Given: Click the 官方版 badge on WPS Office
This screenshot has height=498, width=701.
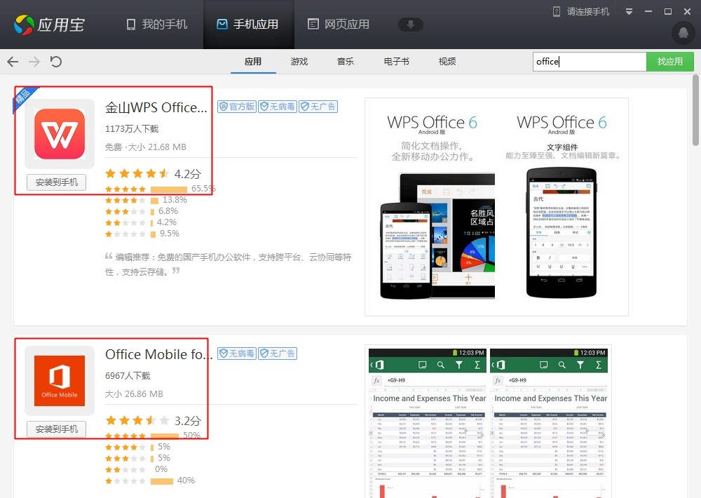Looking at the screenshot, I should (x=237, y=107).
